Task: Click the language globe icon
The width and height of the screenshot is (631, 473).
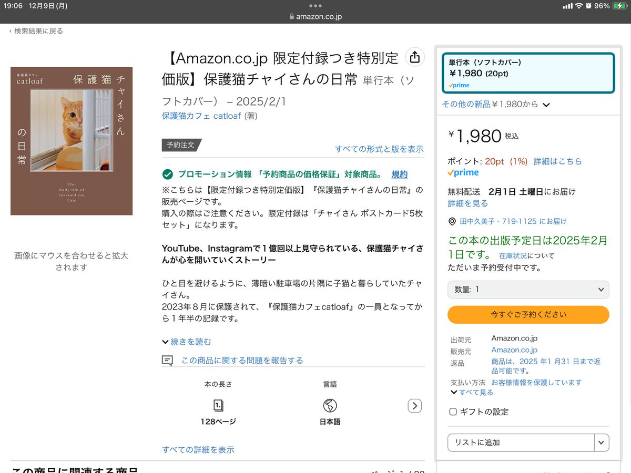Action: point(330,405)
